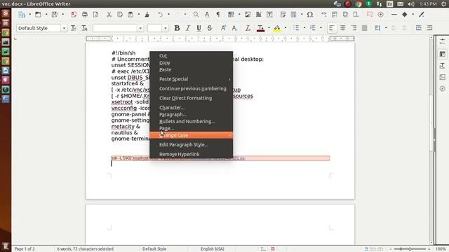Click the Insert Text Box icon
This screenshot has width=449, height=252.
[269, 14]
